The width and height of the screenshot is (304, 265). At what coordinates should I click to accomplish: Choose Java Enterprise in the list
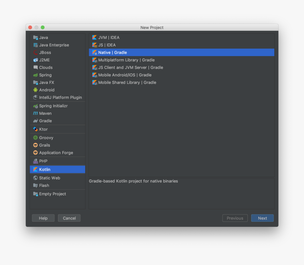pos(58,45)
